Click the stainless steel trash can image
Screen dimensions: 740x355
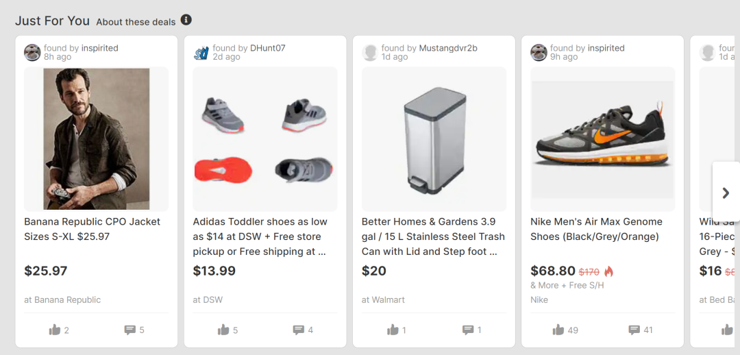point(434,138)
